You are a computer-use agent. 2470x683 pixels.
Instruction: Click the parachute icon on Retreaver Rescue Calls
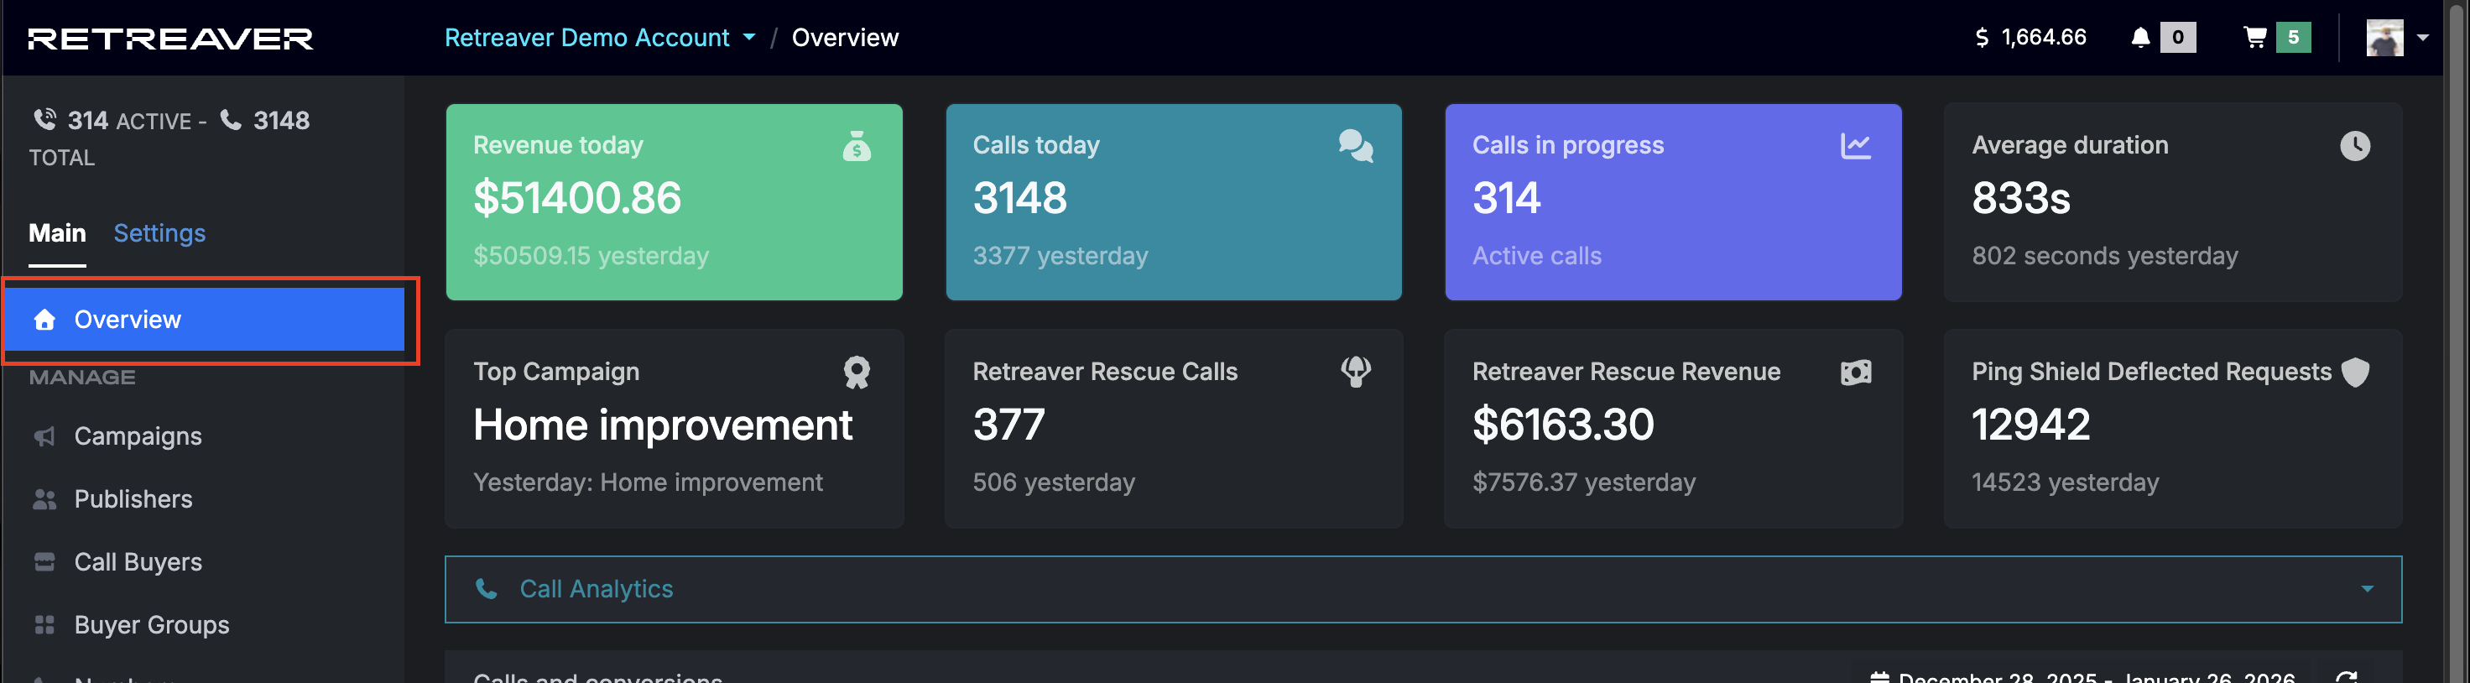pyautogui.click(x=1356, y=373)
